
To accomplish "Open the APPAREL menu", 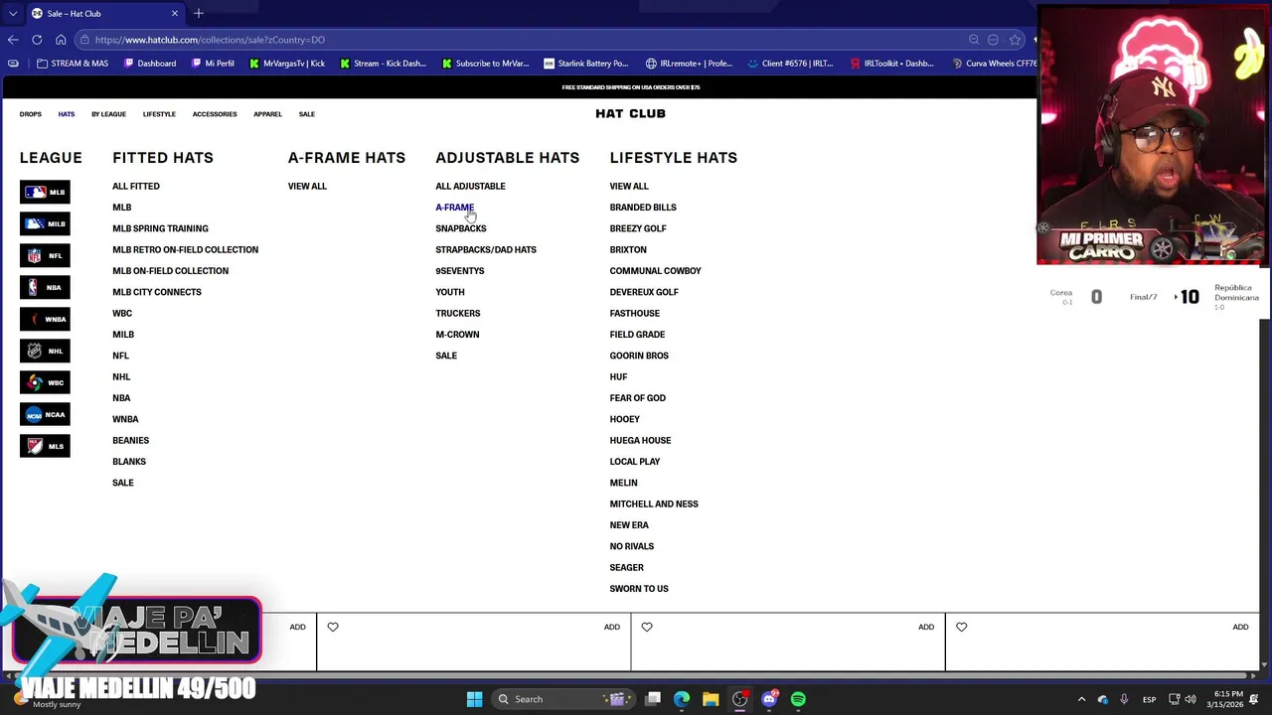I will pyautogui.click(x=267, y=114).
